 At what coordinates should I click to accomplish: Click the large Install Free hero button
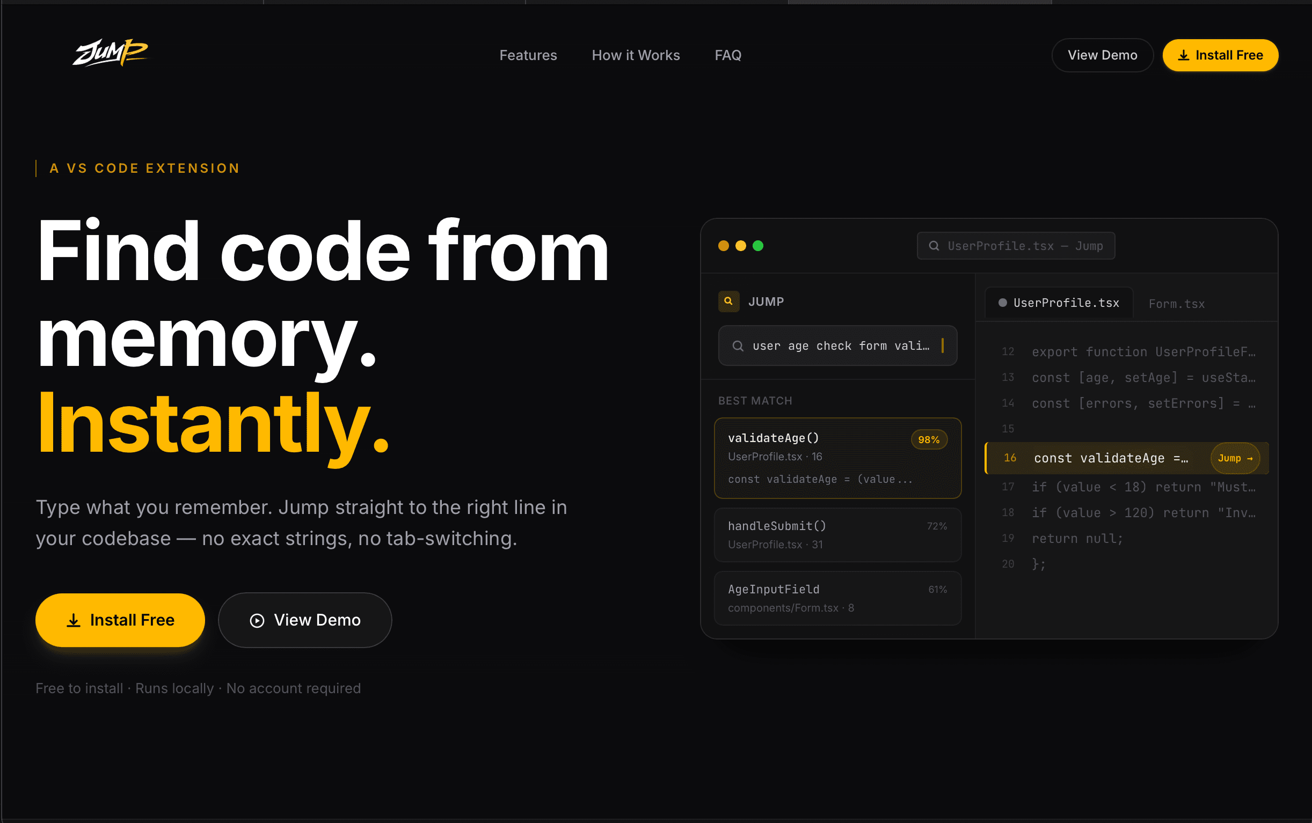(120, 620)
